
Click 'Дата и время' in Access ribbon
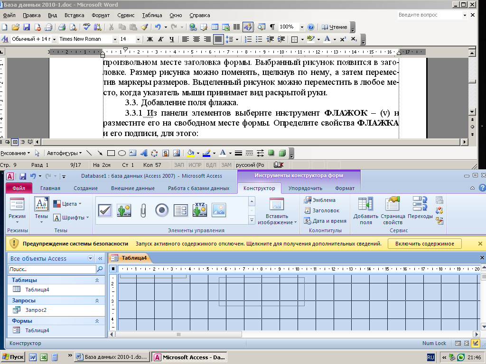click(x=325, y=221)
